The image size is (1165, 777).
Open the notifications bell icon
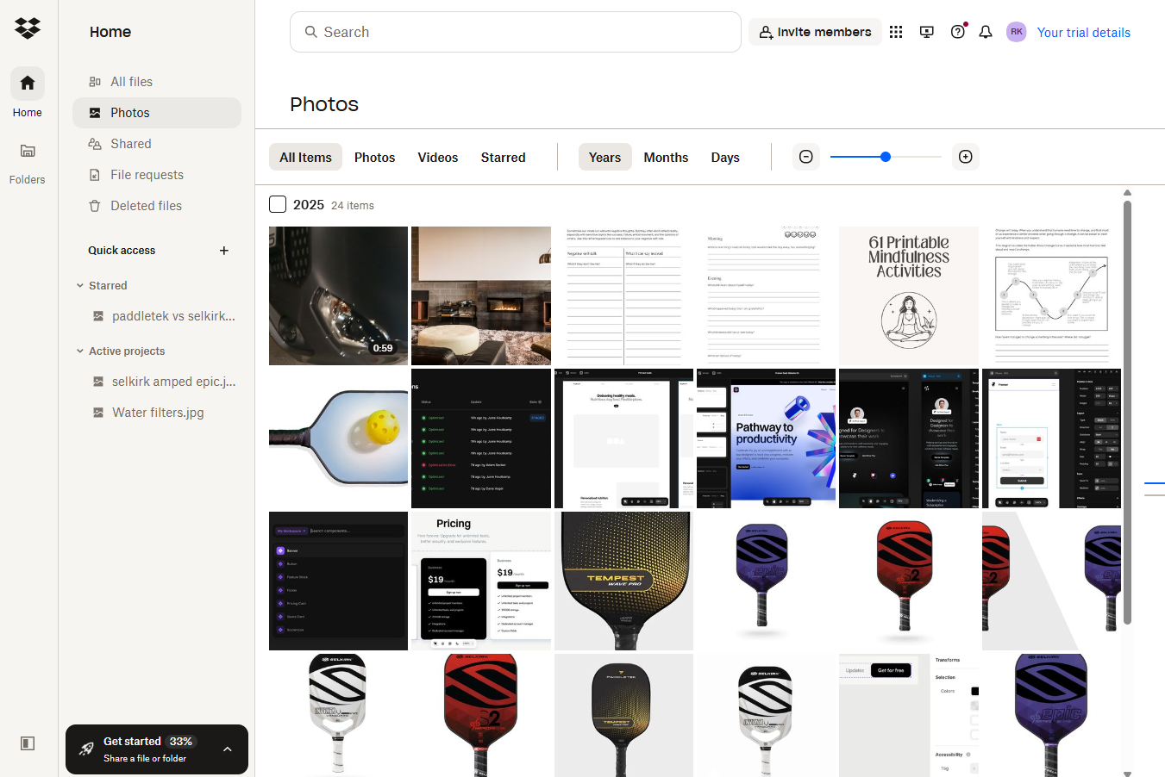(x=986, y=32)
